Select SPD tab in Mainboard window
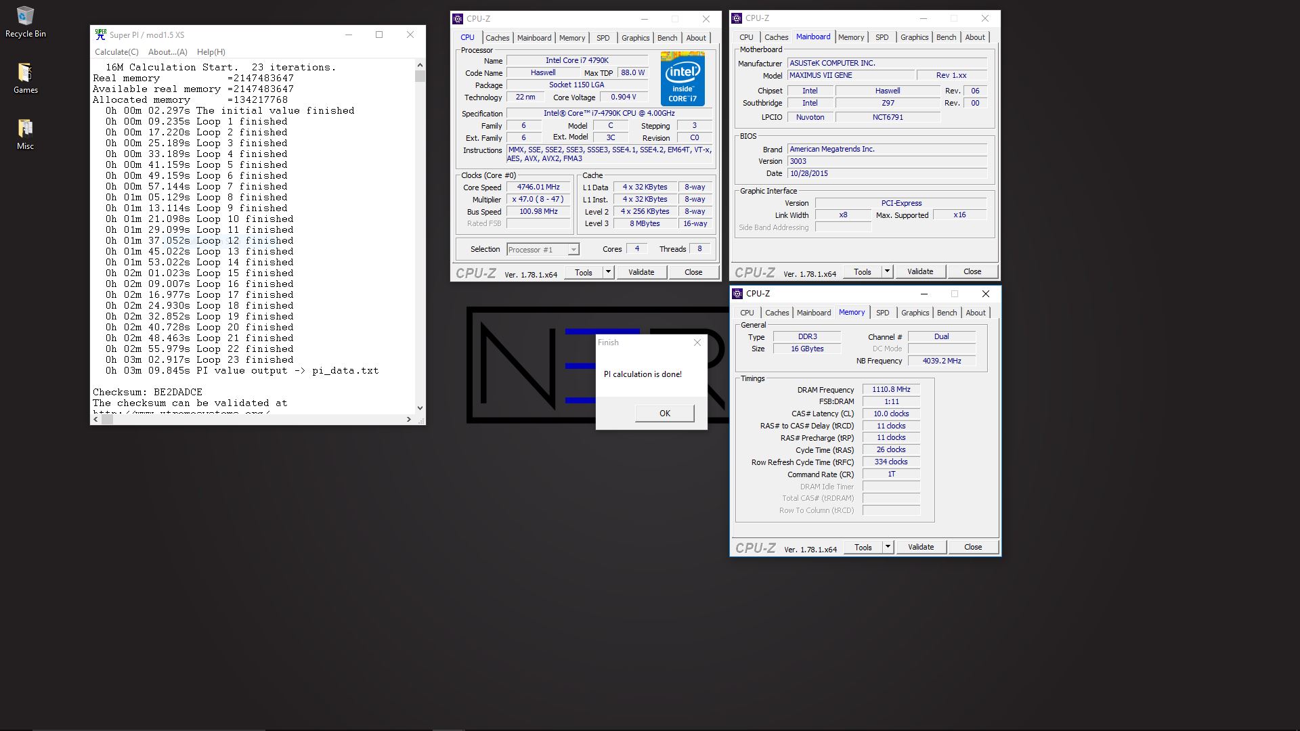The width and height of the screenshot is (1300, 731). point(882,37)
